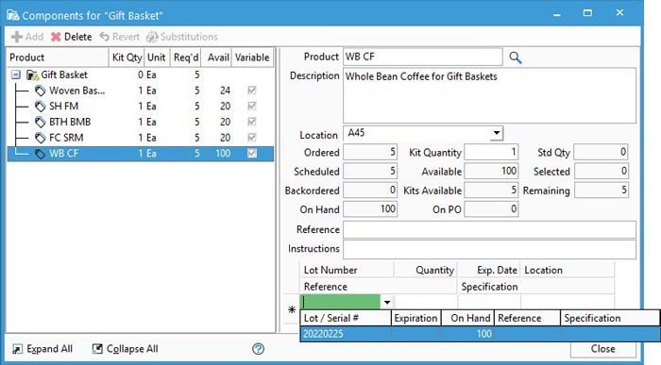The image size is (661, 365).
Task: Click the On Hand field
Action: (370, 209)
